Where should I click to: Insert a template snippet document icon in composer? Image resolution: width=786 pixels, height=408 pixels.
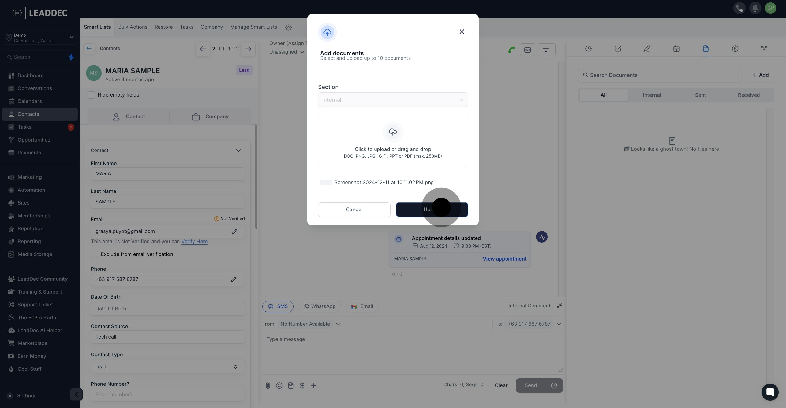(x=290, y=385)
